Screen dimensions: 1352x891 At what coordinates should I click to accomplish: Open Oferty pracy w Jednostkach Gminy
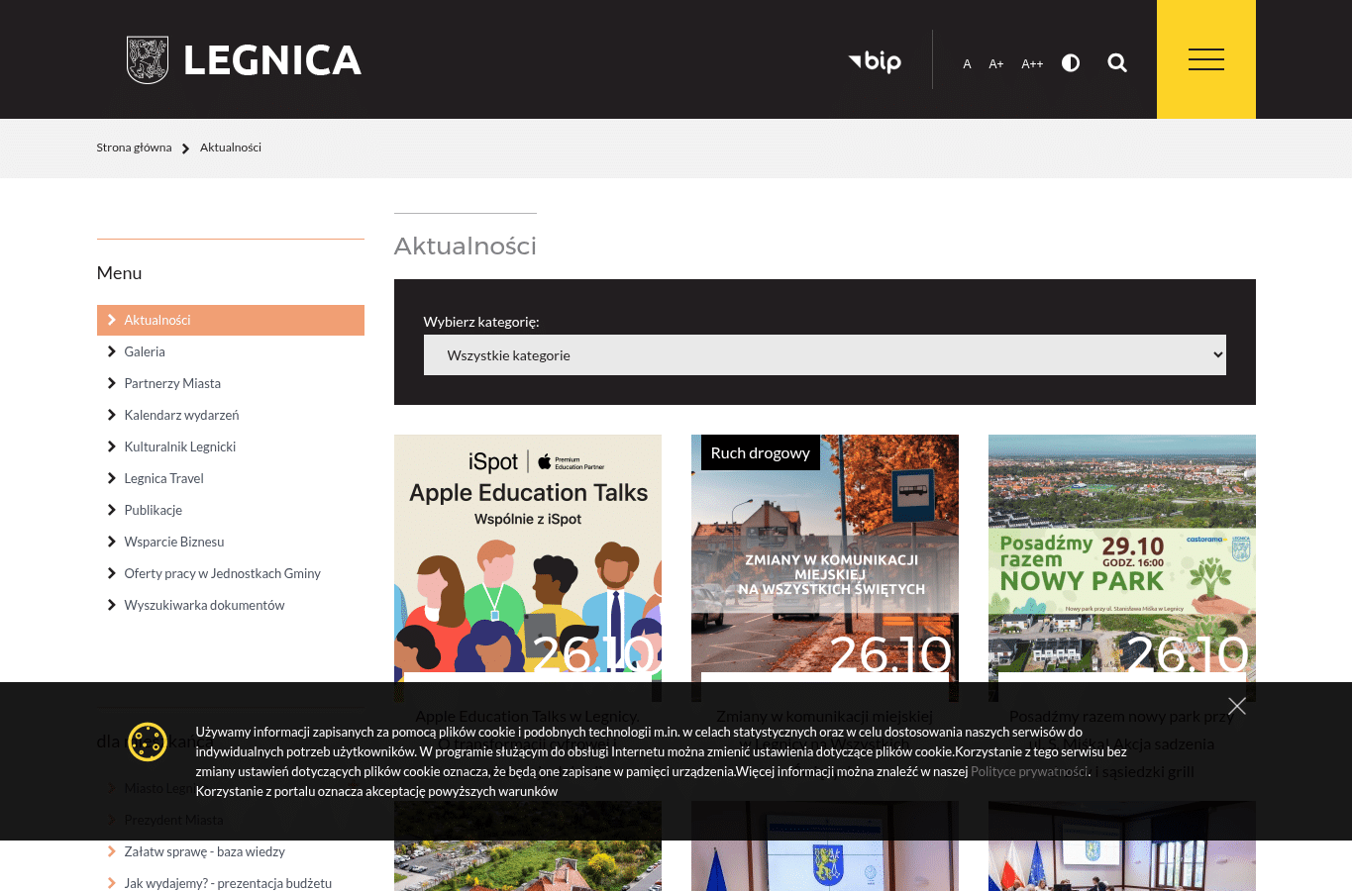[x=223, y=573]
